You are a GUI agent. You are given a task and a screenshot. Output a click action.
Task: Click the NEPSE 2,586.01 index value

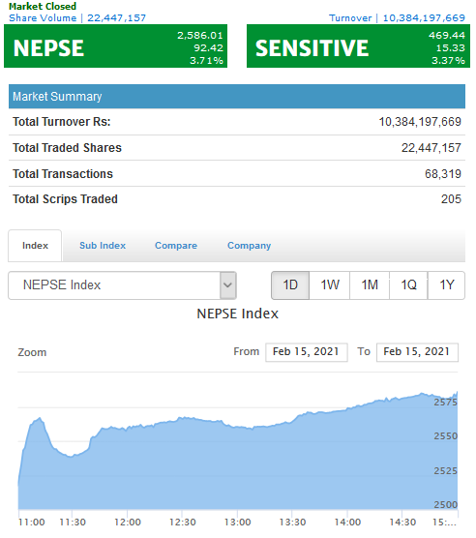[200, 36]
